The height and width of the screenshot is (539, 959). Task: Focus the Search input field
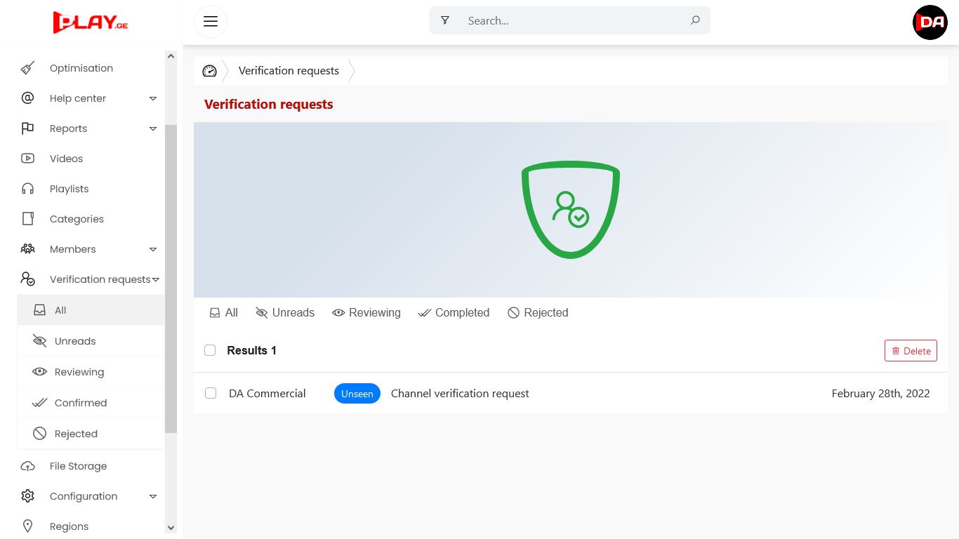coord(572,21)
